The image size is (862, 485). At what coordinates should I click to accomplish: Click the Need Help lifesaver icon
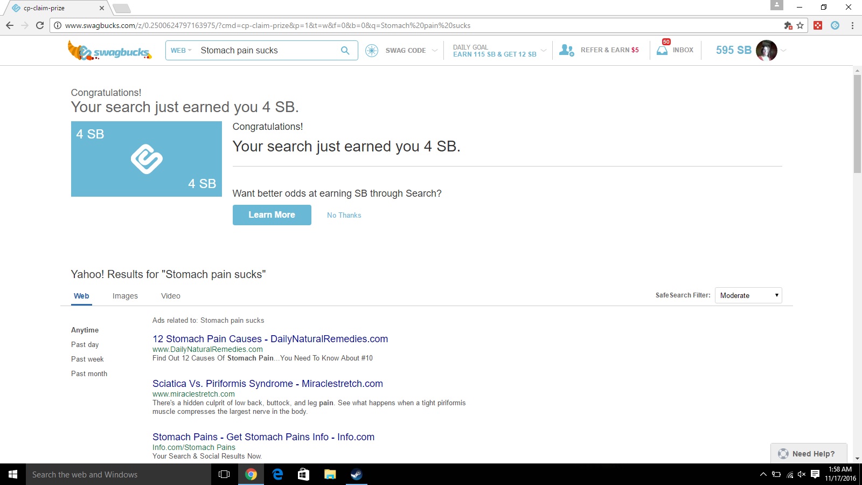tap(782, 453)
